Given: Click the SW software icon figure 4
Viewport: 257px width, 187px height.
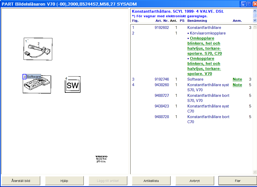Looking at the screenshot, I should coord(73,85).
